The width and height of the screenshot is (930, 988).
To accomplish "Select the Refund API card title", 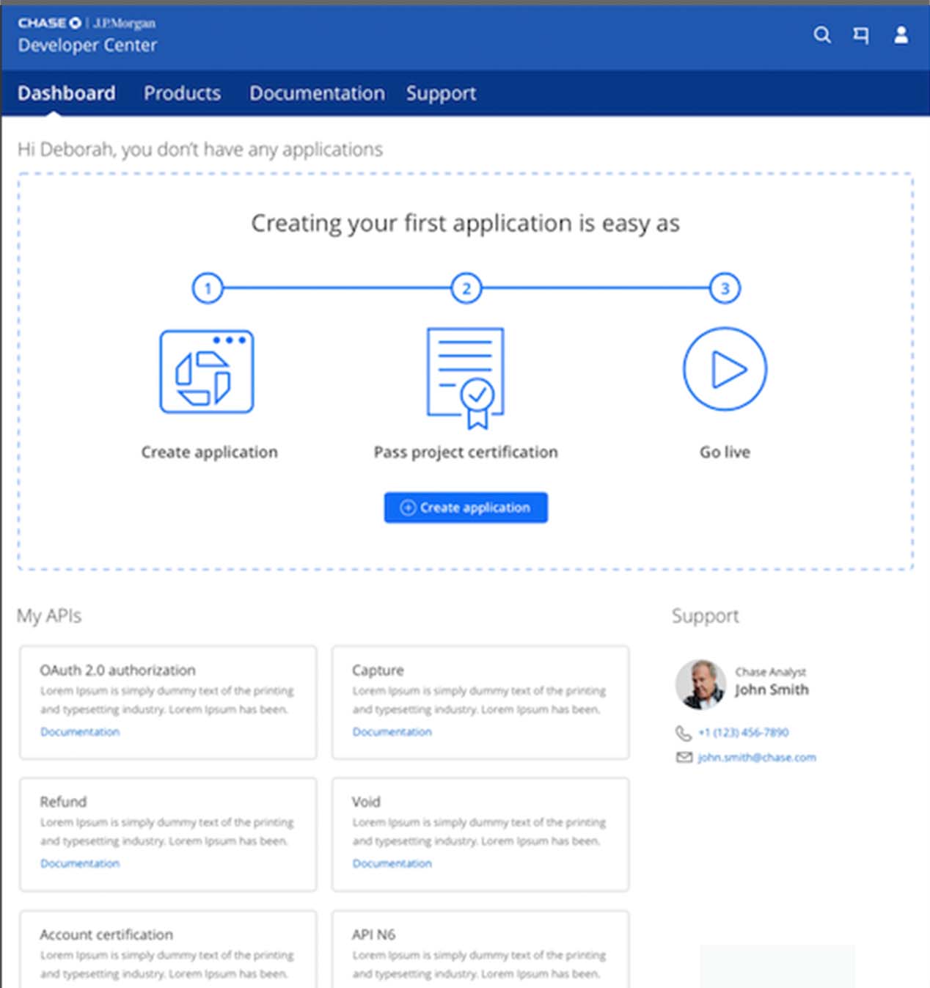I will (63, 802).
